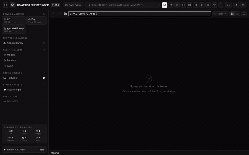Image resolution: width=249 pixels, height=155 pixels.
Task: Filter by Textures grid icon
Action: pyautogui.click(x=190, y=5)
